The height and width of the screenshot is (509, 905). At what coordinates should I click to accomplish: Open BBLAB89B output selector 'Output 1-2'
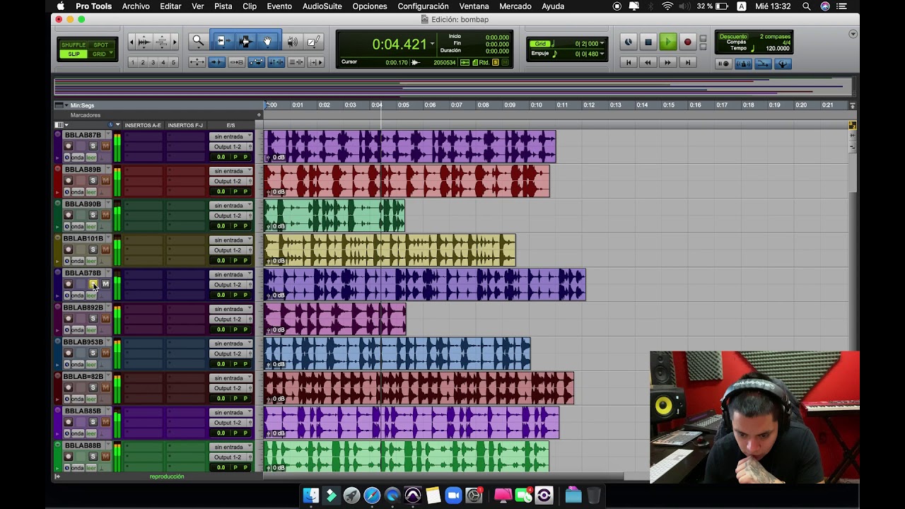pos(230,181)
